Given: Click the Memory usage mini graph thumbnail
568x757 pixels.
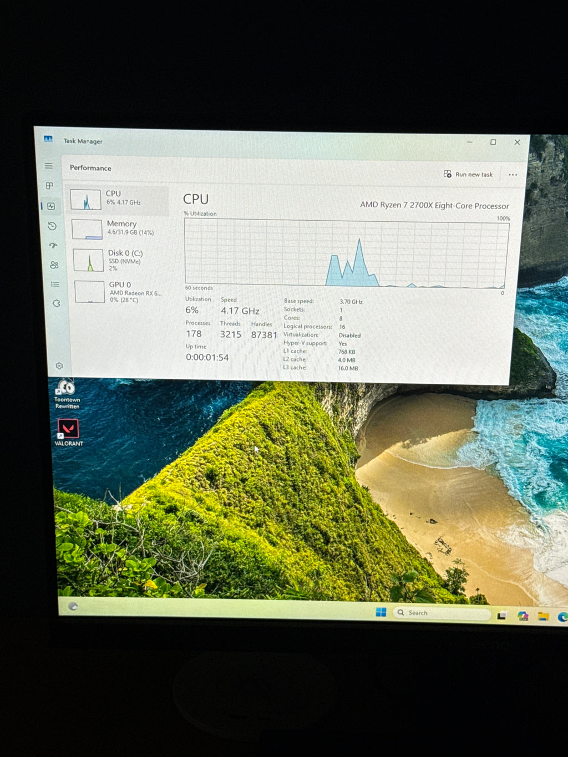Looking at the screenshot, I should (87, 229).
